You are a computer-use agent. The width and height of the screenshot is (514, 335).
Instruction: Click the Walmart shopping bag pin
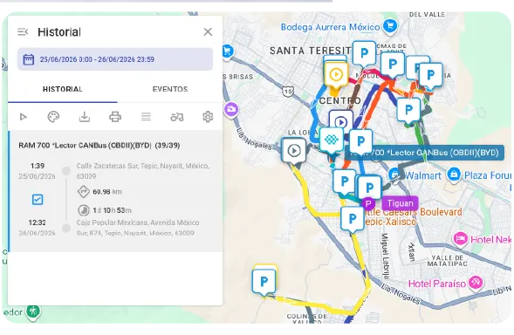(395, 174)
